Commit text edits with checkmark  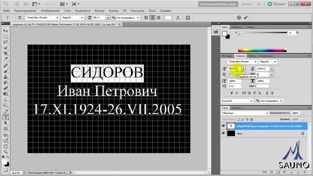(x=246, y=18)
